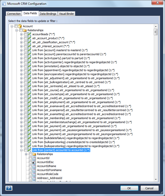
Task: Click the AccountIdDsc field icon
Action: pyautogui.click(x=34, y=162)
